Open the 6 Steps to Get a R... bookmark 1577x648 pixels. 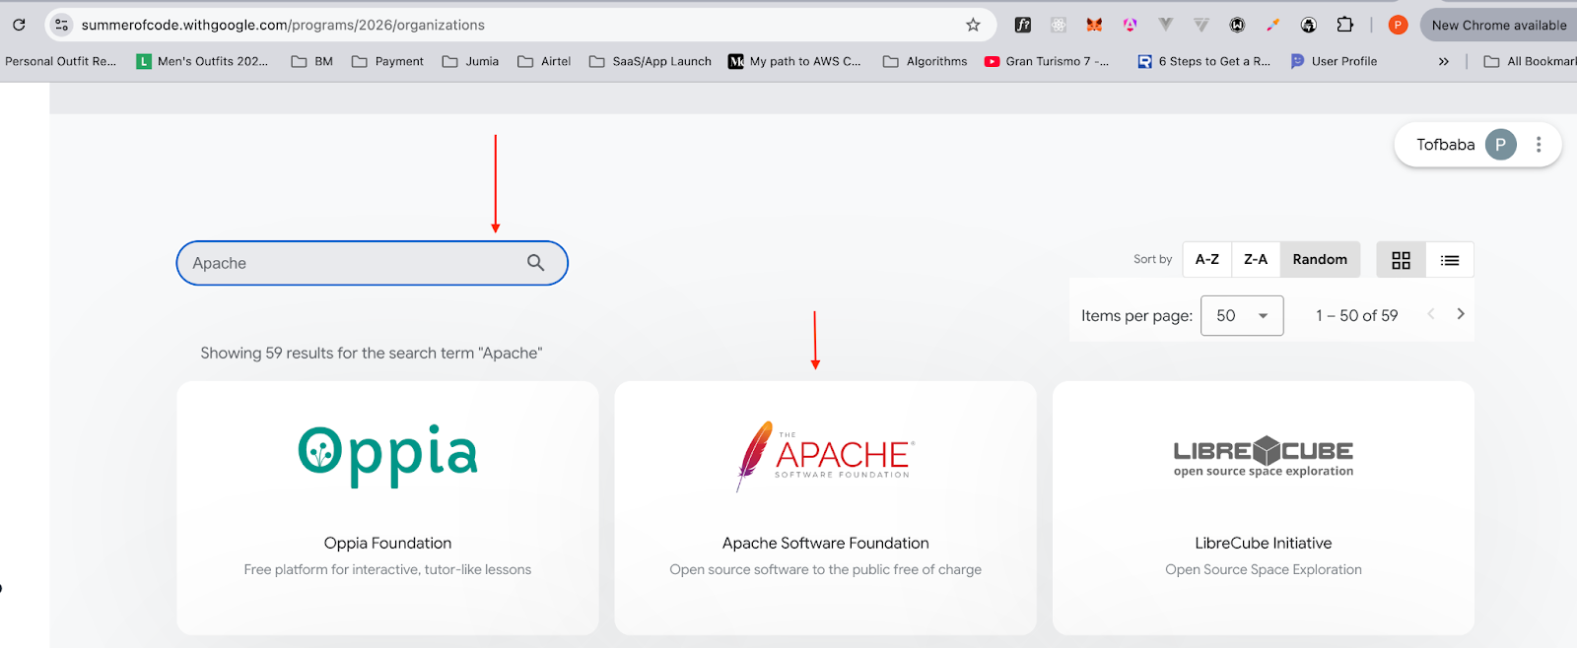[x=1203, y=61]
